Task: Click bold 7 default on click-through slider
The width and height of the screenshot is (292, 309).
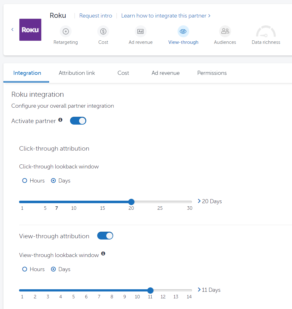Action: pos(57,208)
